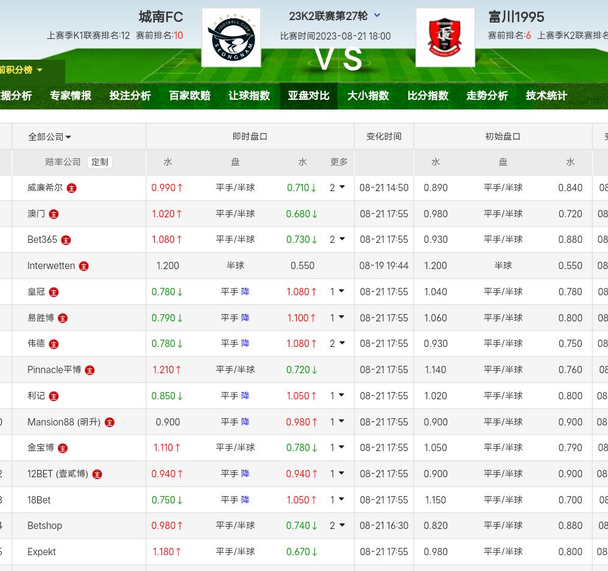The width and height of the screenshot is (608, 571).
Task: Switch to the 大小指数 tab
Action: click(368, 96)
